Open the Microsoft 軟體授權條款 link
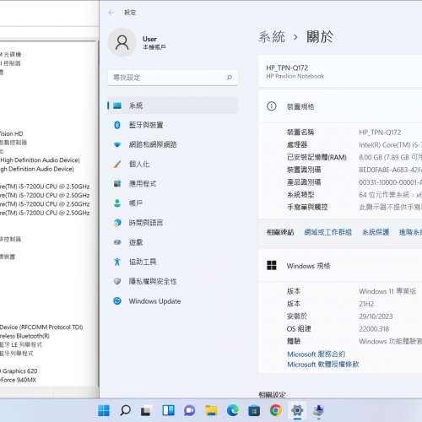This screenshot has width=422, height=422. [x=323, y=365]
